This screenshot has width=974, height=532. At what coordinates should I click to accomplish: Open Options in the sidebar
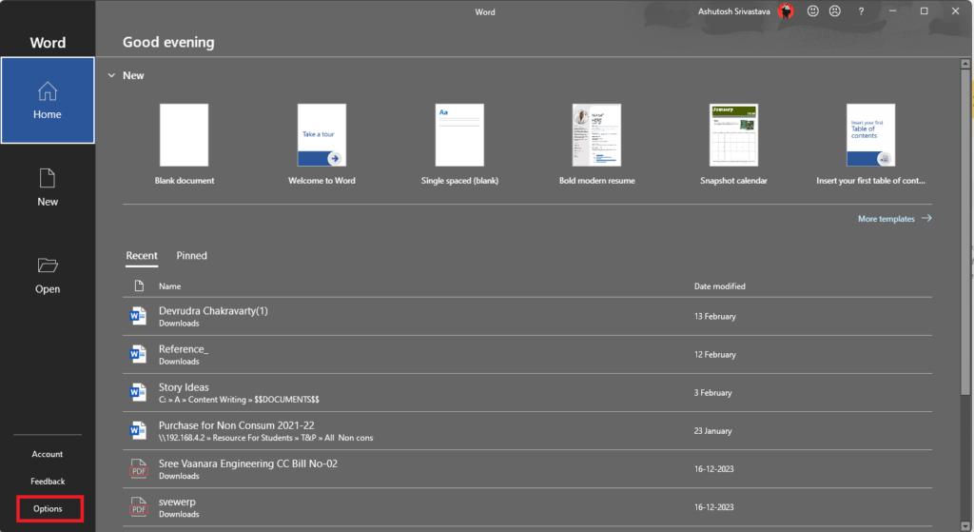pos(49,509)
